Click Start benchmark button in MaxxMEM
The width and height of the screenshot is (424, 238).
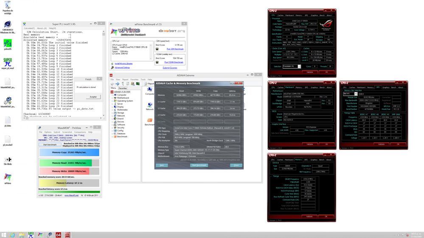[50, 145]
